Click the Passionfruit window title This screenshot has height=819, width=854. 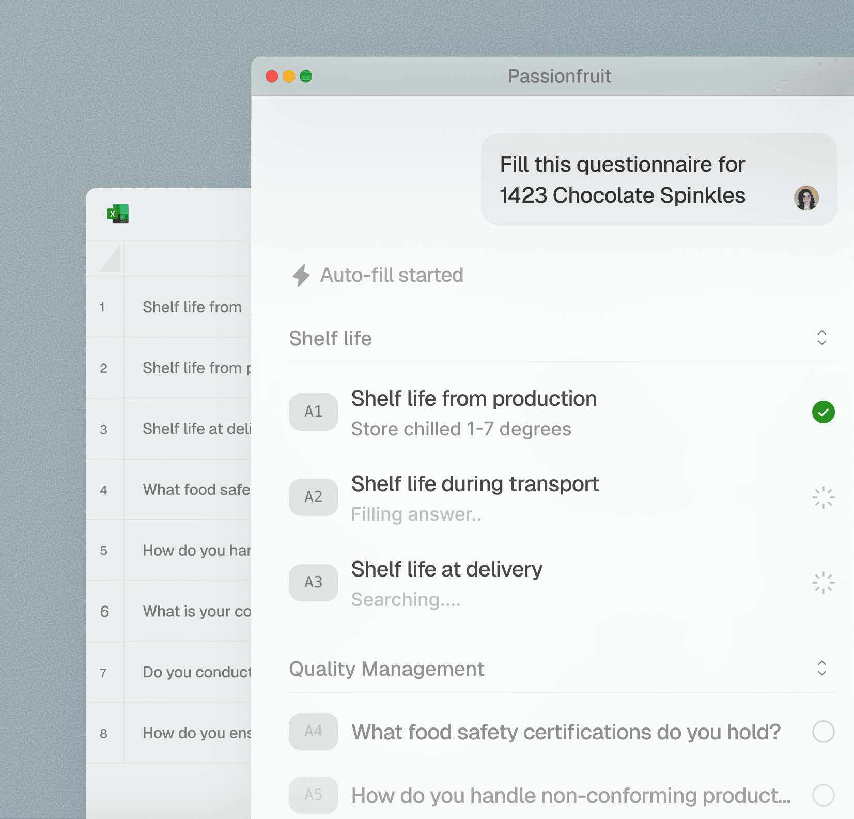(x=560, y=76)
